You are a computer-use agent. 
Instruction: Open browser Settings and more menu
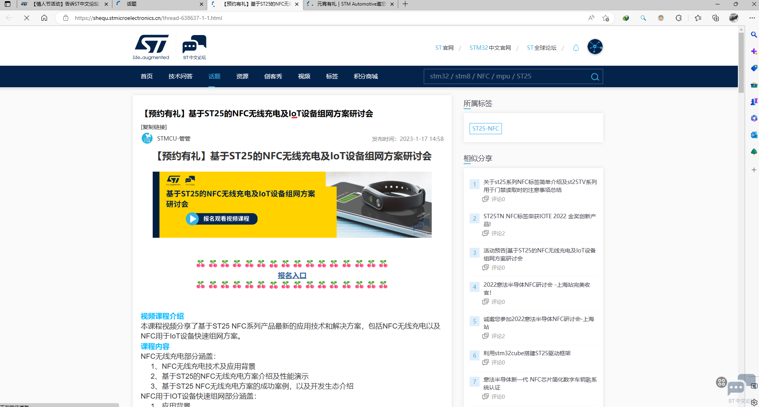click(752, 18)
